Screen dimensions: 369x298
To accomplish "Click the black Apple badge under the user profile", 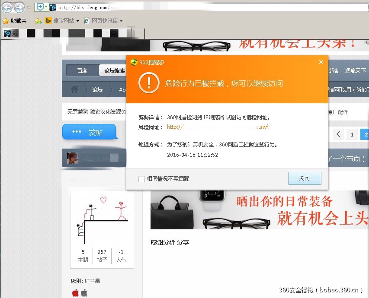I will coord(83,292).
